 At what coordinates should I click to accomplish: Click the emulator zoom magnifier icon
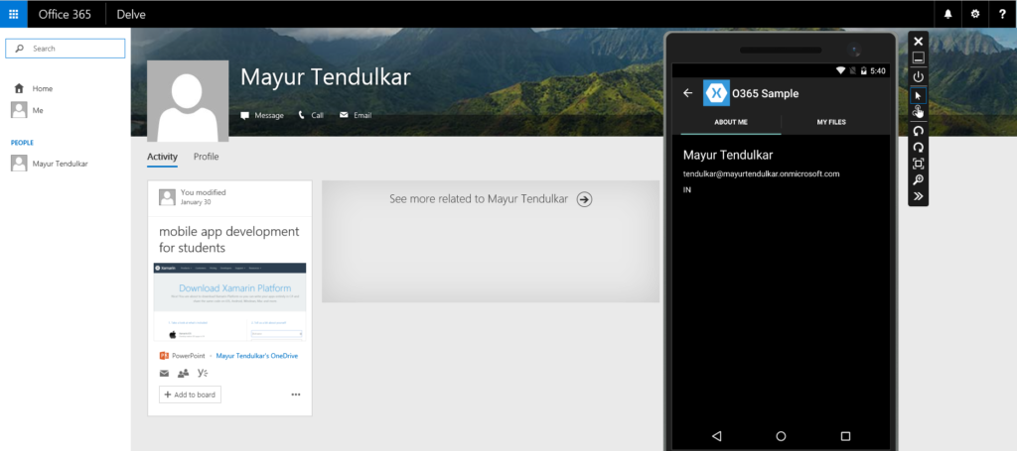click(919, 179)
